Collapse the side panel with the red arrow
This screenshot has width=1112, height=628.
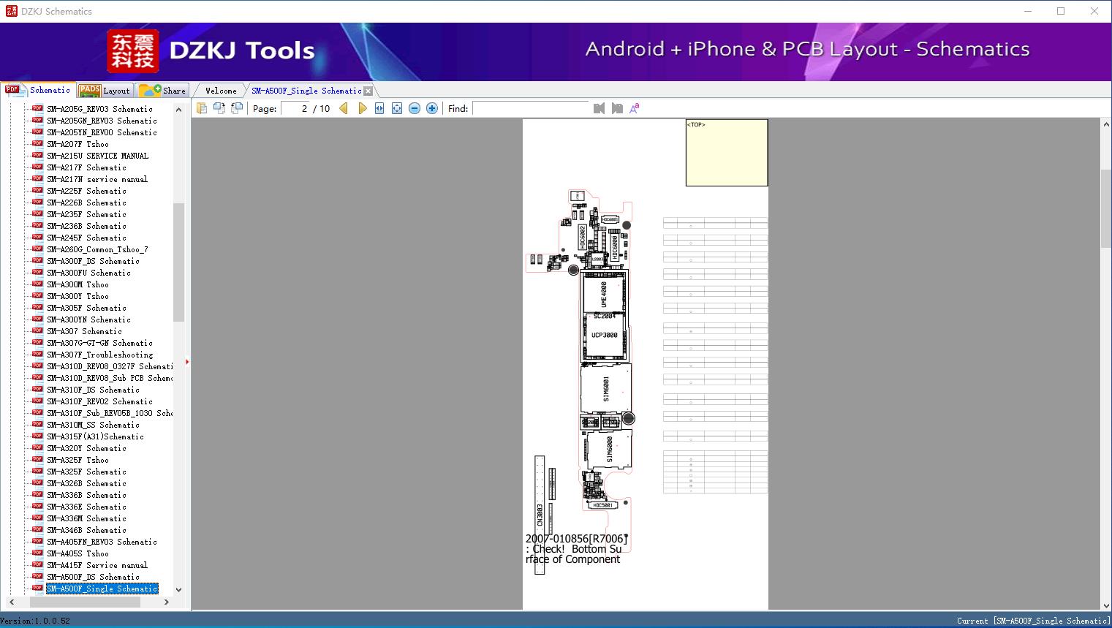click(187, 362)
